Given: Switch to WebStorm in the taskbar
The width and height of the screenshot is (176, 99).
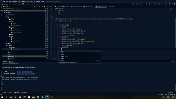Looking at the screenshot, I should click(47, 97).
